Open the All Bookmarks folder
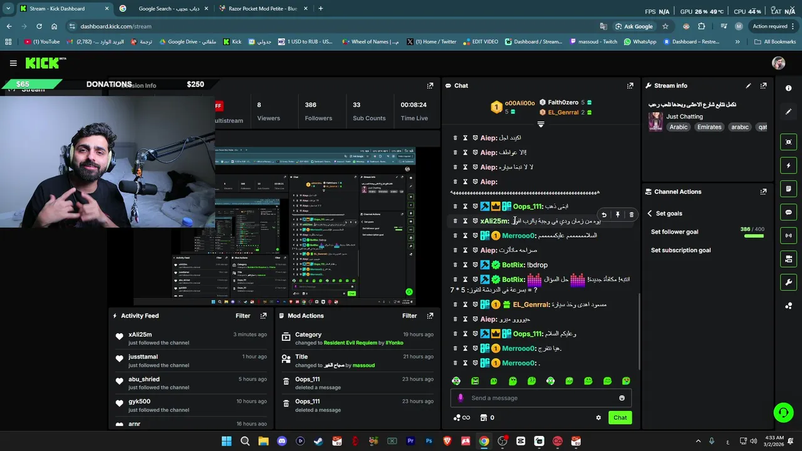Viewport: 802px width, 451px height. (775, 42)
